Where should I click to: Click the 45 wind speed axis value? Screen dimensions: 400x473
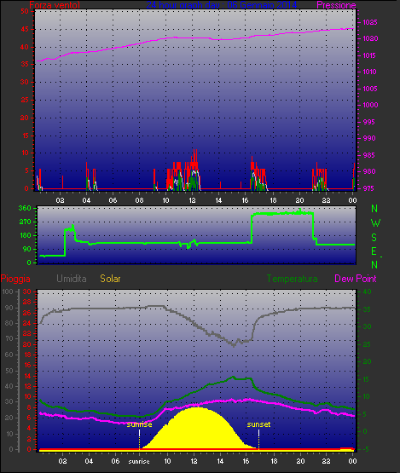pyautogui.click(x=25, y=29)
